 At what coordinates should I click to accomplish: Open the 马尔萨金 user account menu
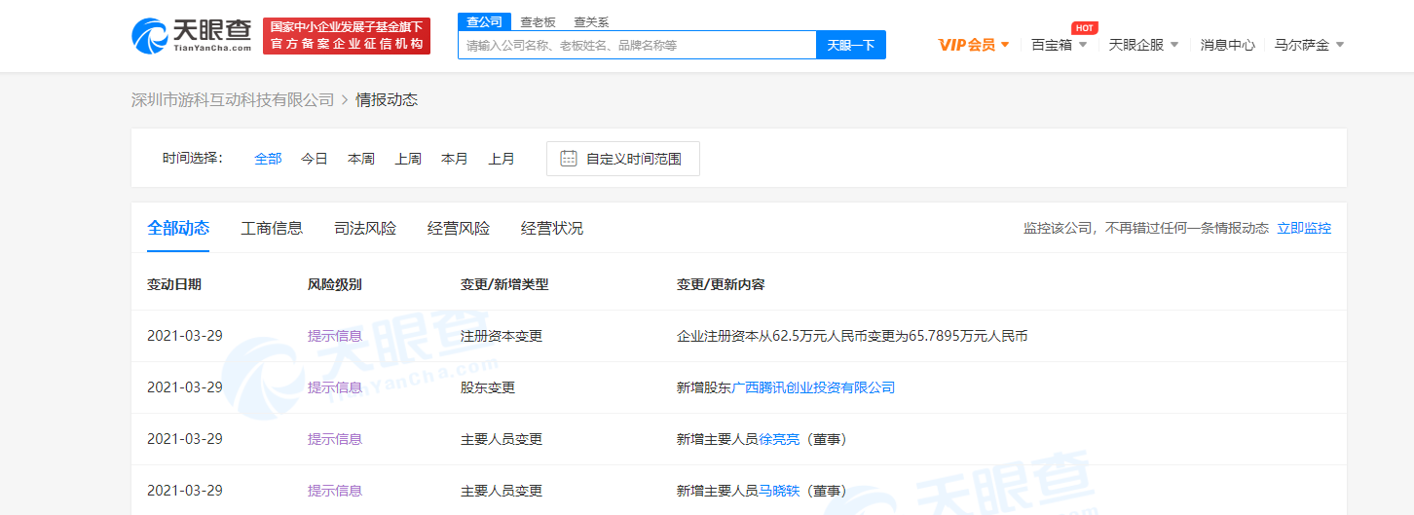(x=1309, y=45)
